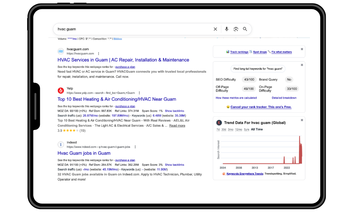The width and height of the screenshot is (353, 212).
Task: Toggle Show backlinks on the Yelp result
Action: [x=174, y=111]
